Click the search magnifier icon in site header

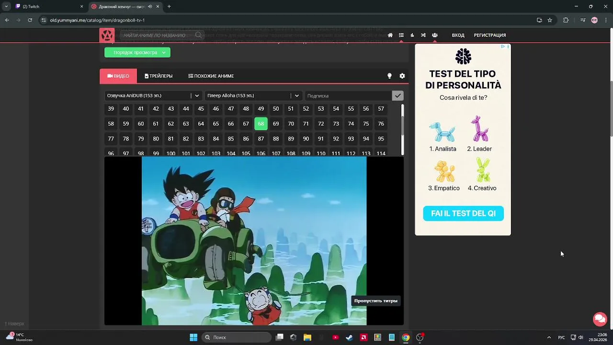[198, 35]
